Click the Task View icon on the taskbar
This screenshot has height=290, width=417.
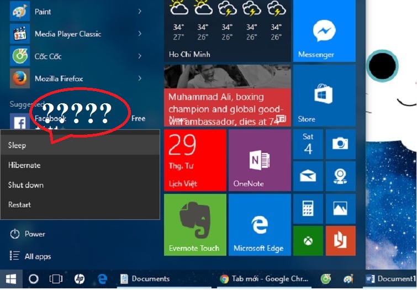56,279
